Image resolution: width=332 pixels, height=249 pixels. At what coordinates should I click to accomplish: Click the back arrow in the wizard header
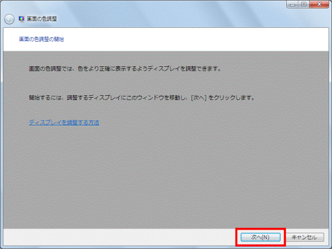pos(9,19)
